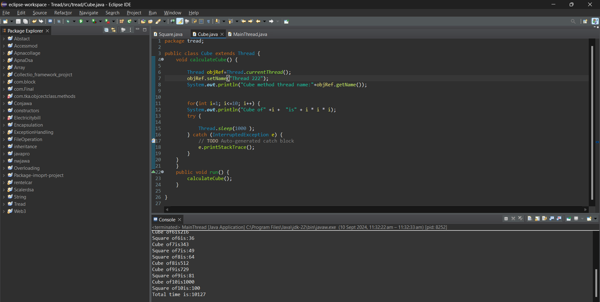Expand the ExceptionHandling project

tap(4, 132)
